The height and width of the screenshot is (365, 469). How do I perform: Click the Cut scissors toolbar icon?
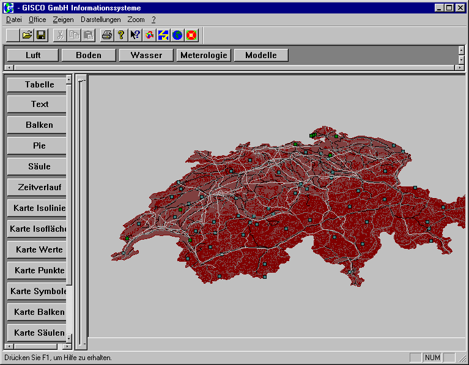pyautogui.click(x=60, y=35)
